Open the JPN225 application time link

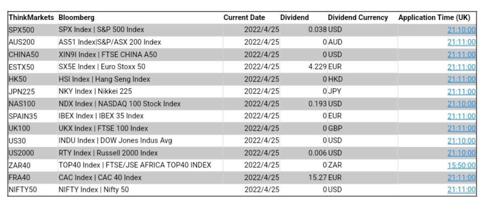[x=461, y=91]
